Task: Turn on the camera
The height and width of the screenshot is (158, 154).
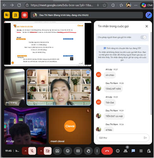Action: (x=48, y=151)
